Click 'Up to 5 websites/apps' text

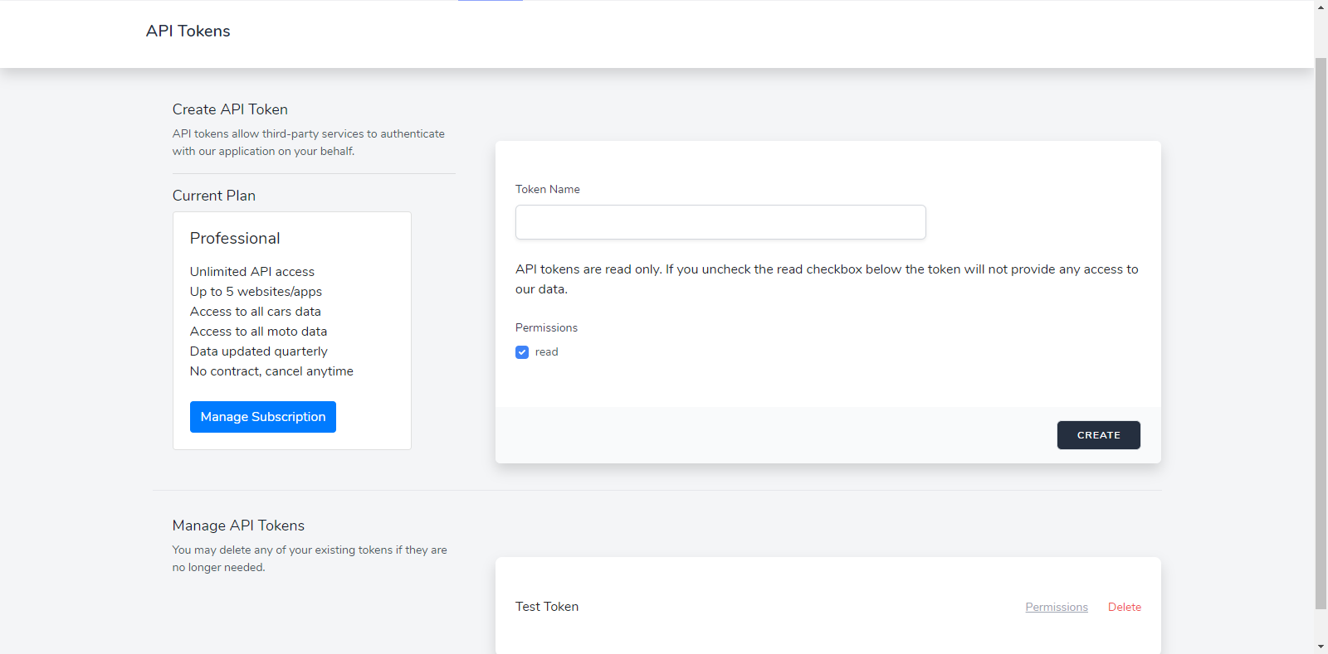256,292
